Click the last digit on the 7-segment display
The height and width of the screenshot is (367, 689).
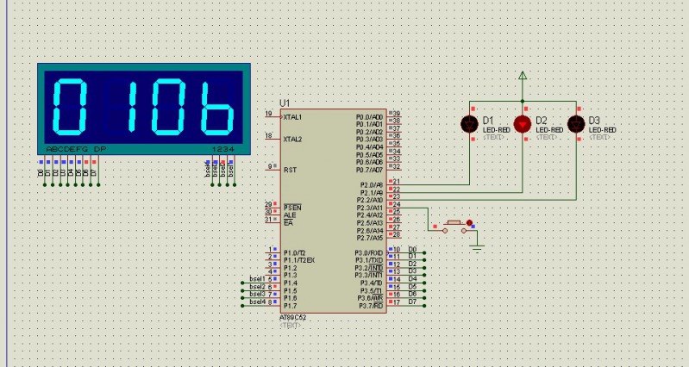pyautogui.click(x=212, y=106)
